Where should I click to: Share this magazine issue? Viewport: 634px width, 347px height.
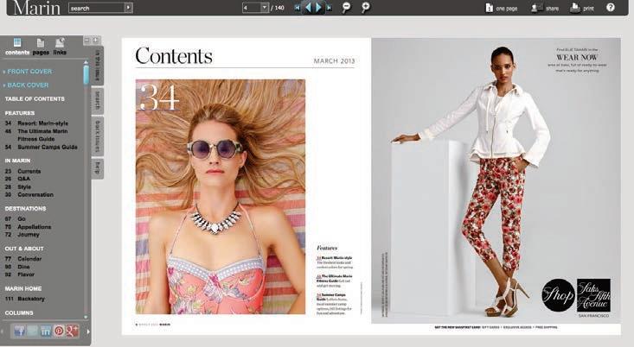[545, 8]
